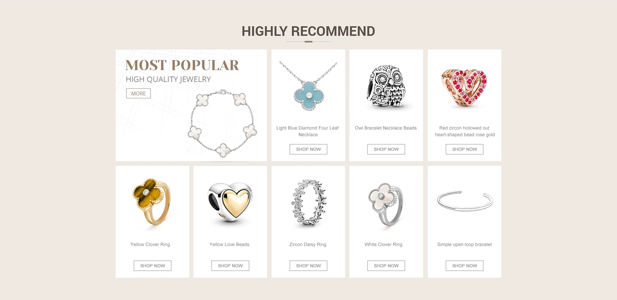
Task: View the red zircon heart bead image
Action: [464, 88]
